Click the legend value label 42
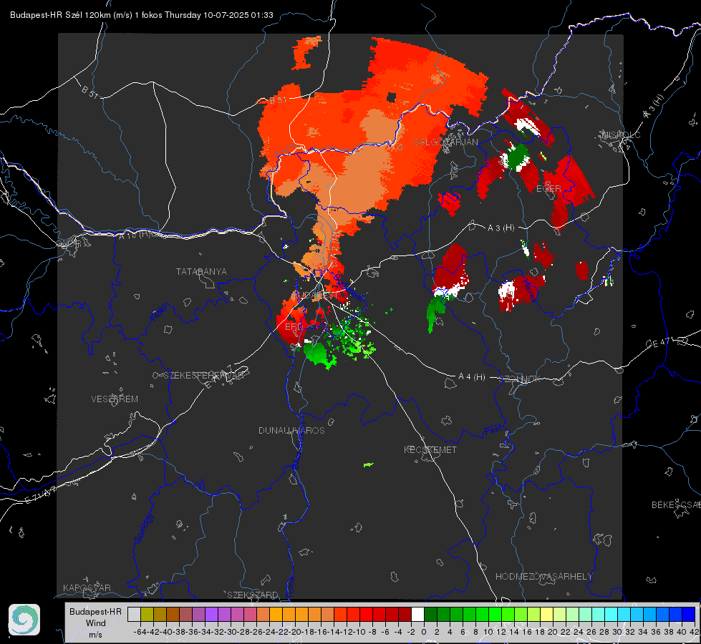Image resolution: width=701 pixels, height=644 pixels. point(694,632)
